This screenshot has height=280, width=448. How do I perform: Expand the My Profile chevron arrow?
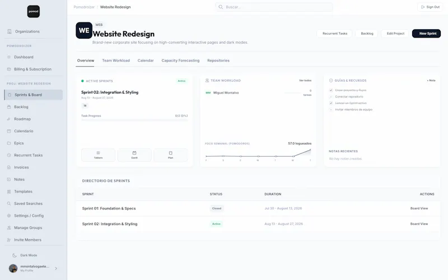click(56, 268)
